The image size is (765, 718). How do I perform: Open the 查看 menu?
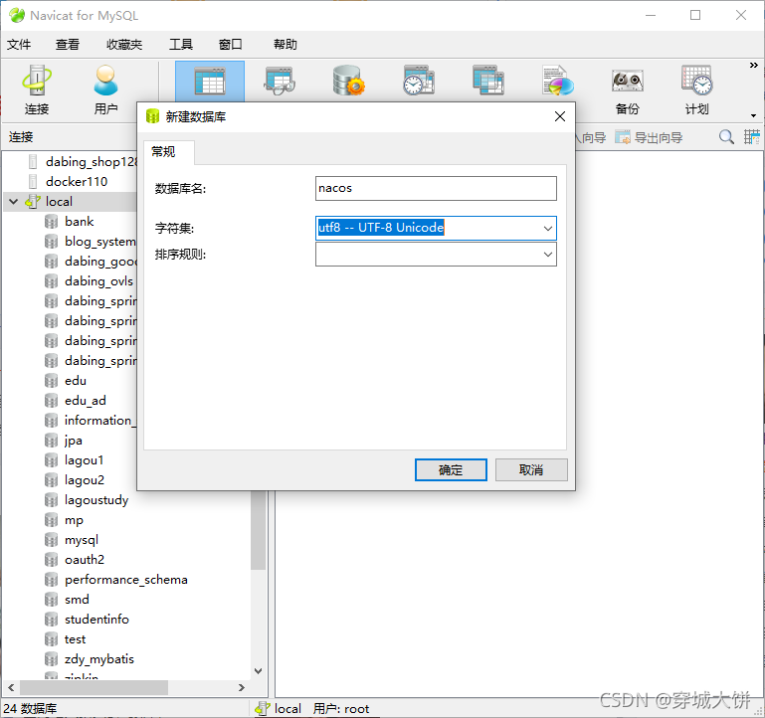tap(68, 45)
